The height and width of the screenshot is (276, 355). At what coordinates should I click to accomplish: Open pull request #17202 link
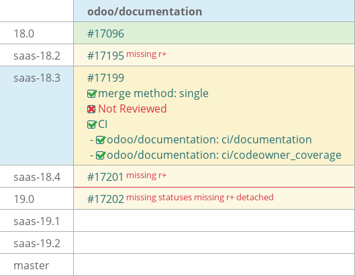click(106, 199)
